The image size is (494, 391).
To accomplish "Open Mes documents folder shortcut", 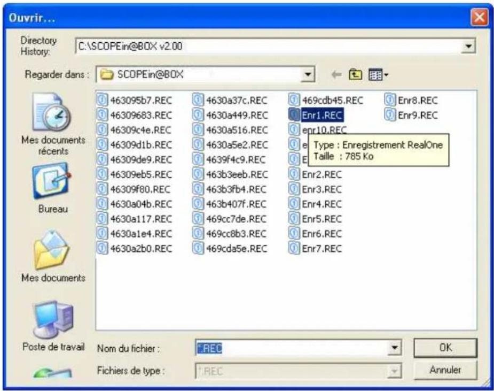I will click(x=53, y=256).
